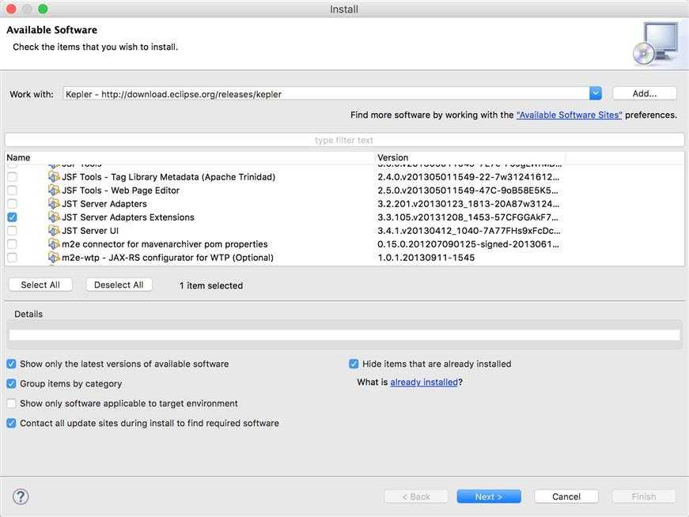The height and width of the screenshot is (517, 689).
Task: Click the type filter text box
Action: (344, 140)
